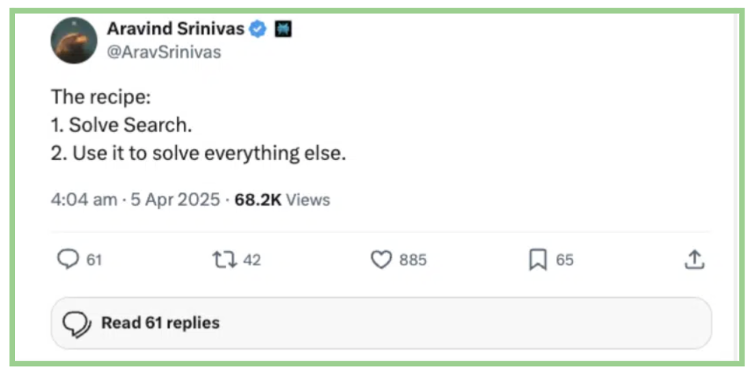Bookmark the tweet using the bookmark icon
The image size is (750, 373).
[x=538, y=260]
